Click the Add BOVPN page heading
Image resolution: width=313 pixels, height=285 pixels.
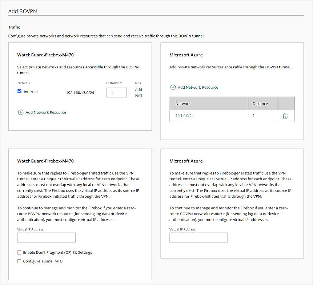tap(23, 11)
